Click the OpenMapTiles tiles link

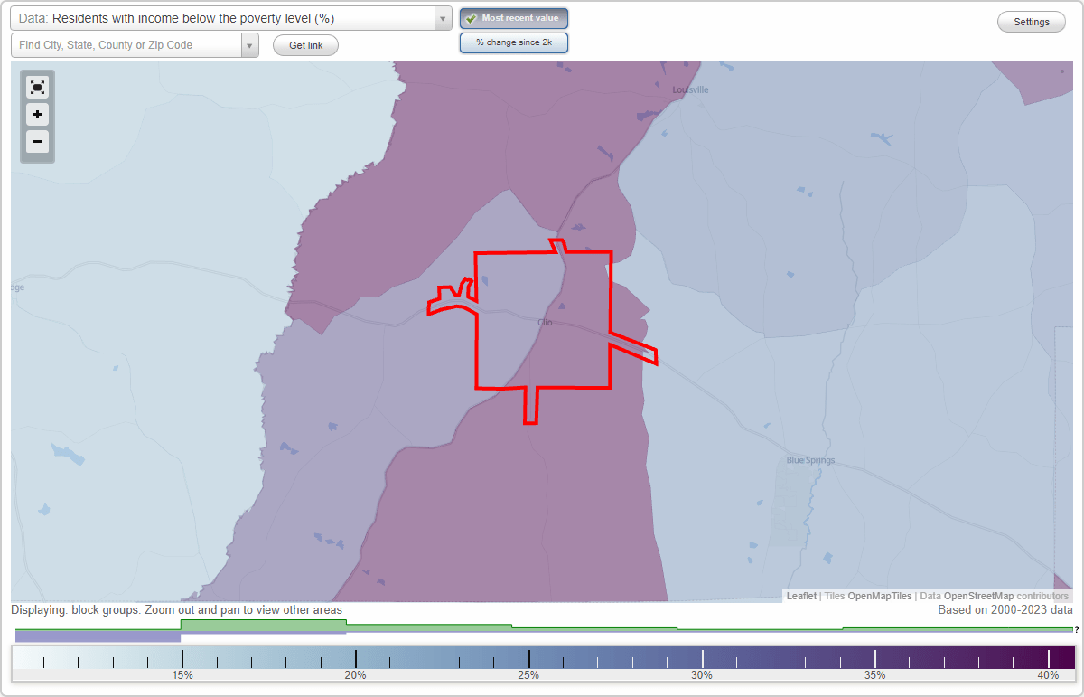[x=880, y=596]
